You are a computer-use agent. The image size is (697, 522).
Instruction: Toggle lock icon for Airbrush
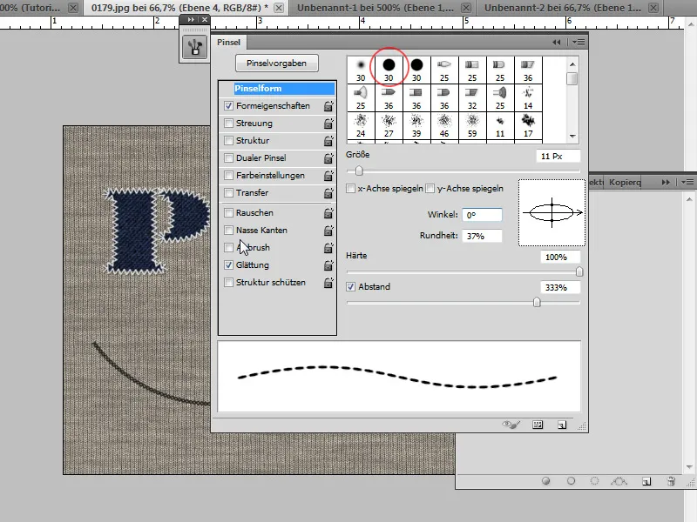[328, 248]
